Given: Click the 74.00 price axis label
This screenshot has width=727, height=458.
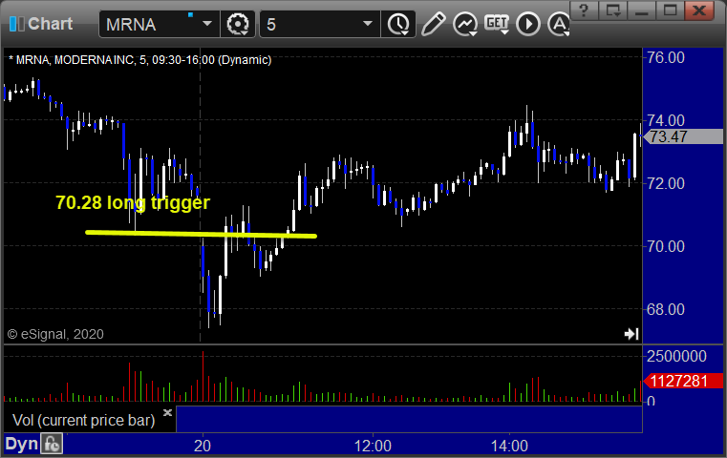Looking at the screenshot, I should click(665, 120).
